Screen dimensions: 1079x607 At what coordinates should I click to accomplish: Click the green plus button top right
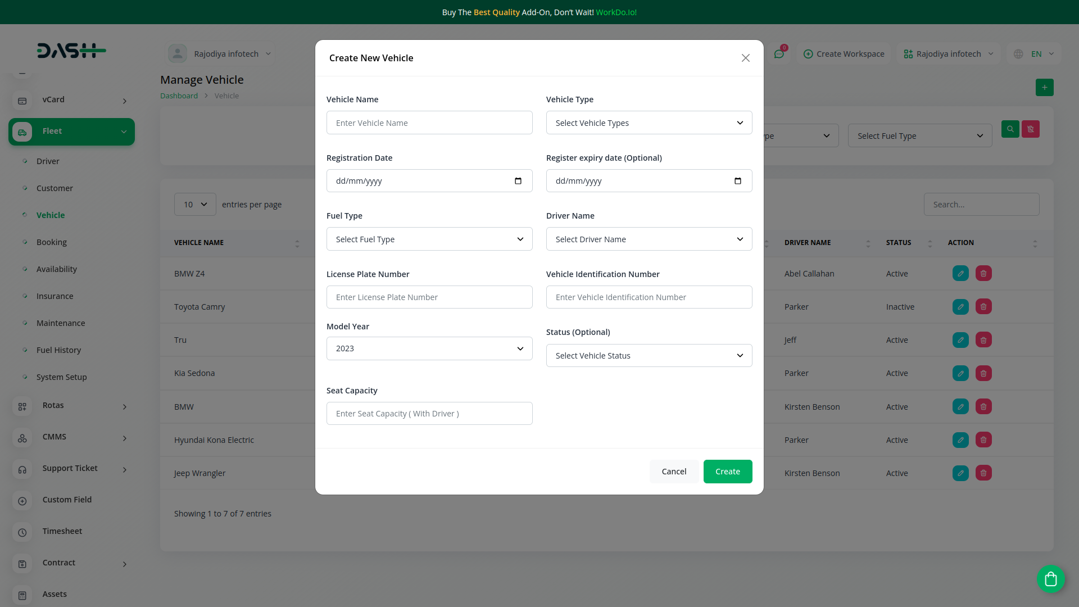[x=1044, y=87]
